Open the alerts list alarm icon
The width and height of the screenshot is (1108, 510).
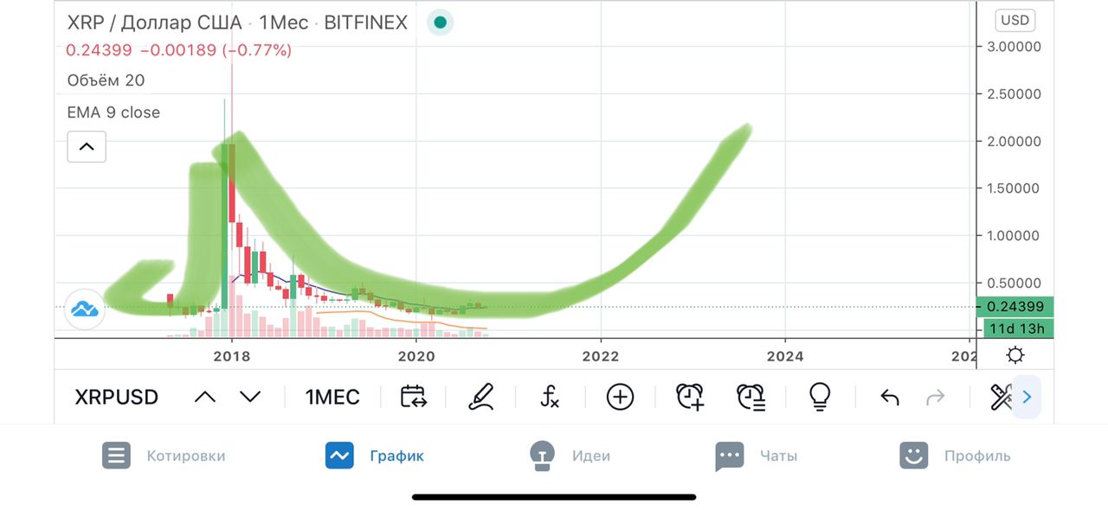750,397
